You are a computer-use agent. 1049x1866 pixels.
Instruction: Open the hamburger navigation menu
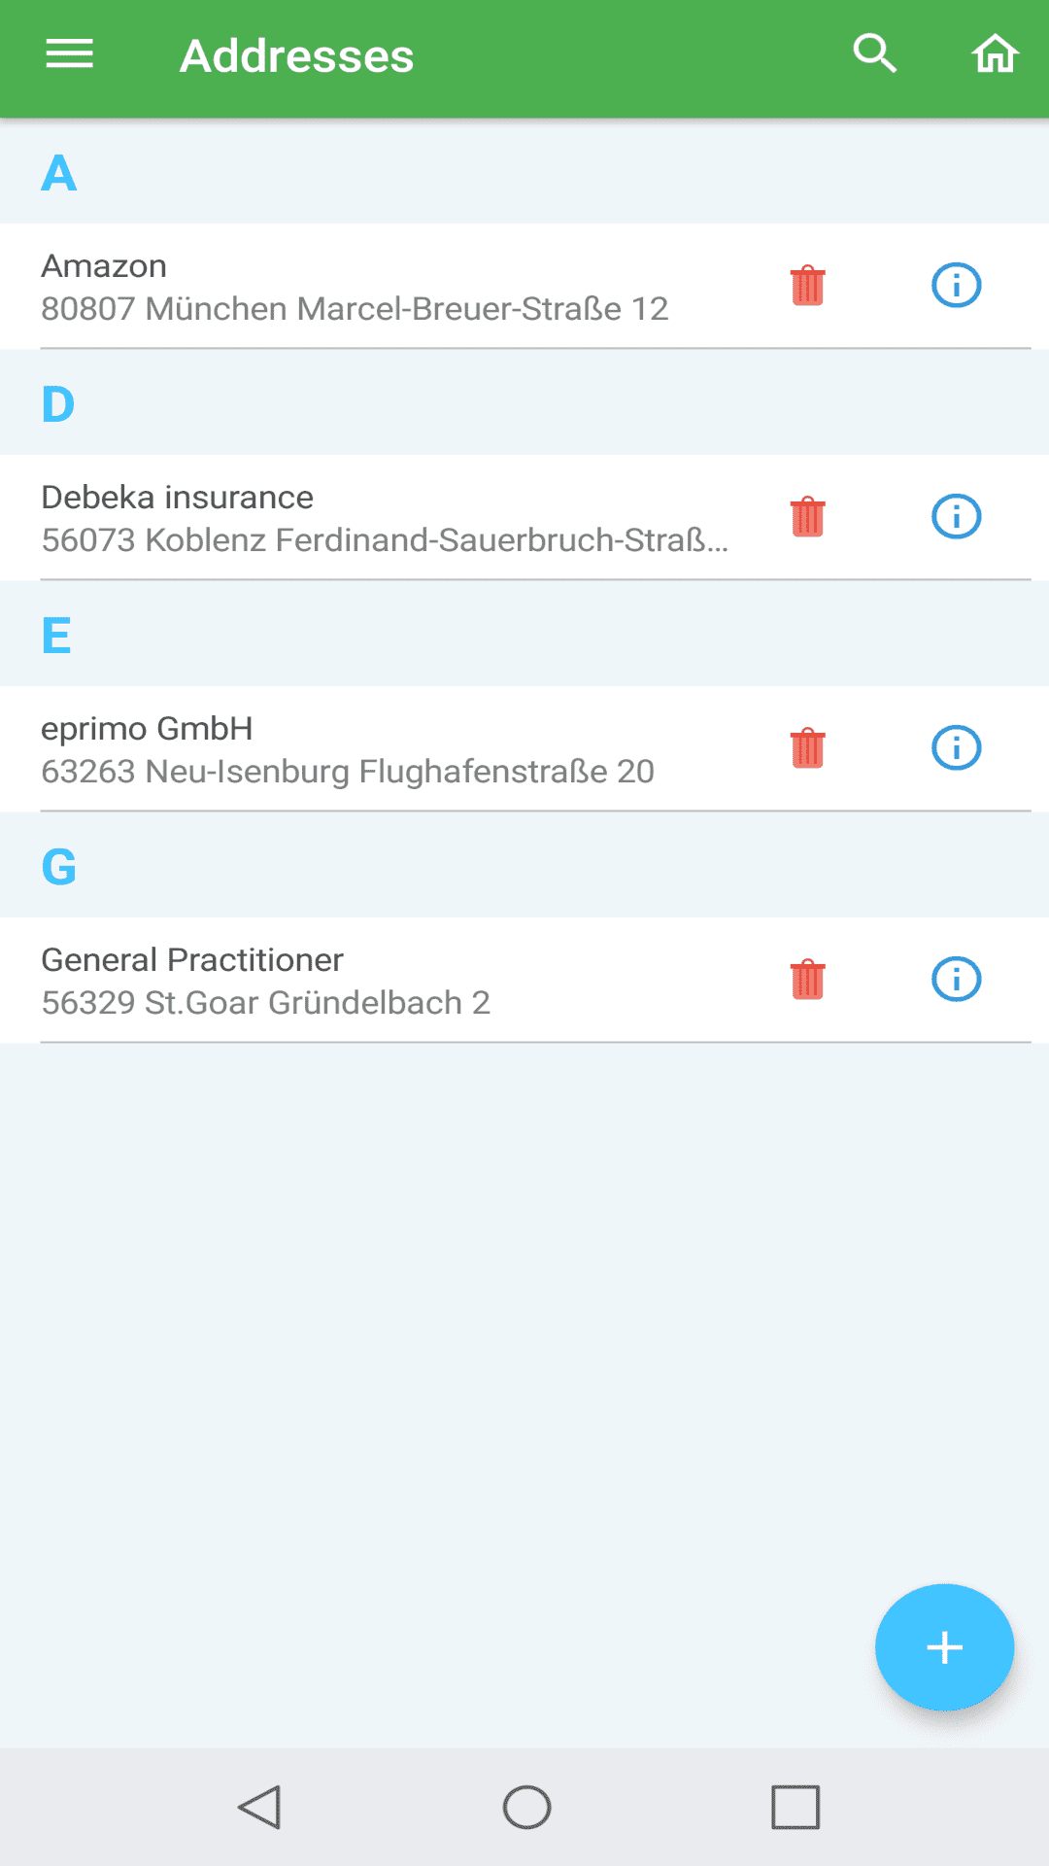pyautogui.click(x=70, y=54)
